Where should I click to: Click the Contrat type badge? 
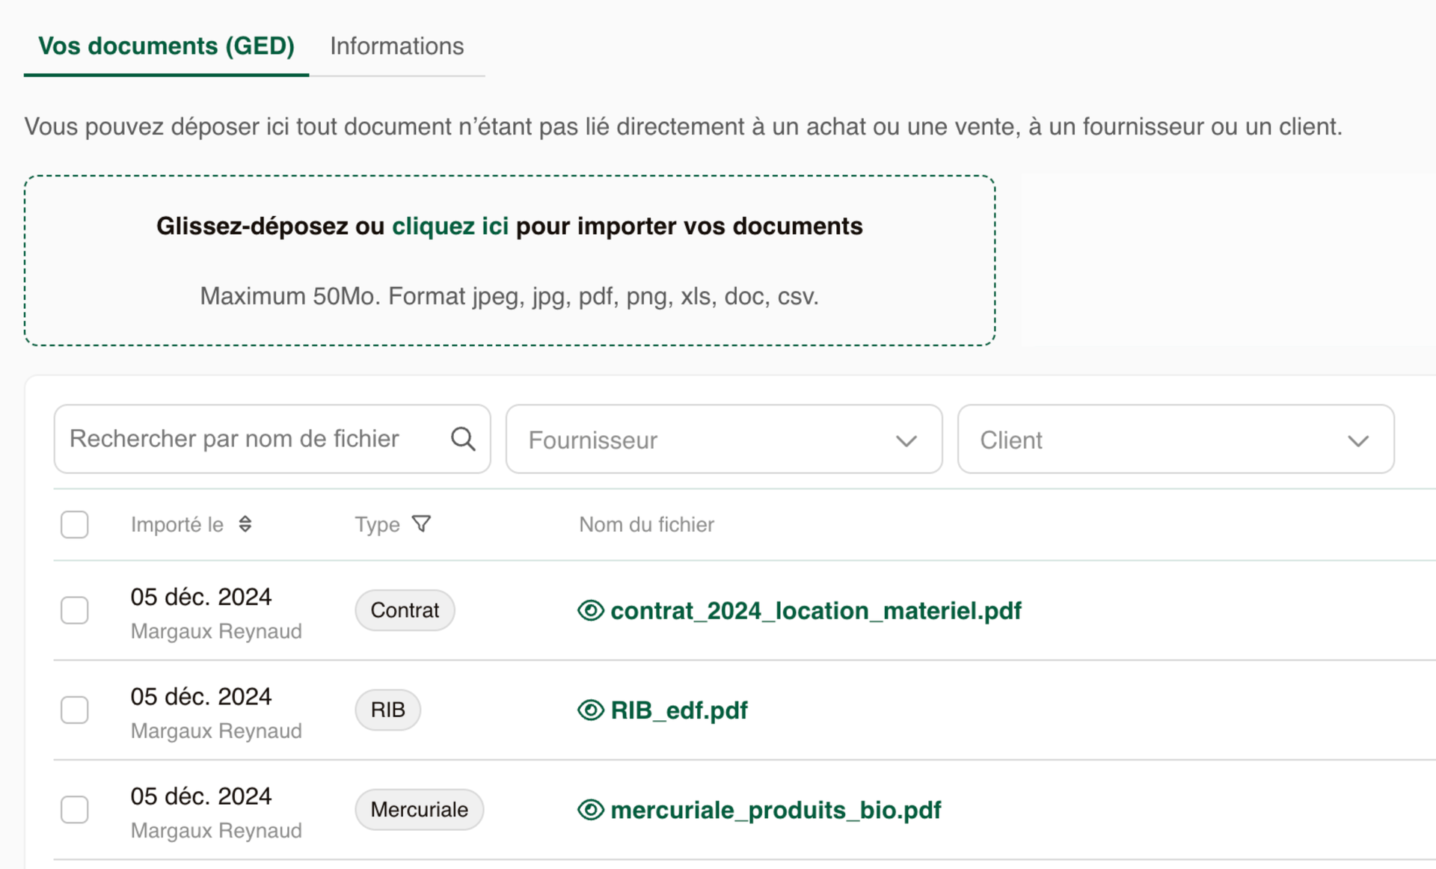coord(405,610)
